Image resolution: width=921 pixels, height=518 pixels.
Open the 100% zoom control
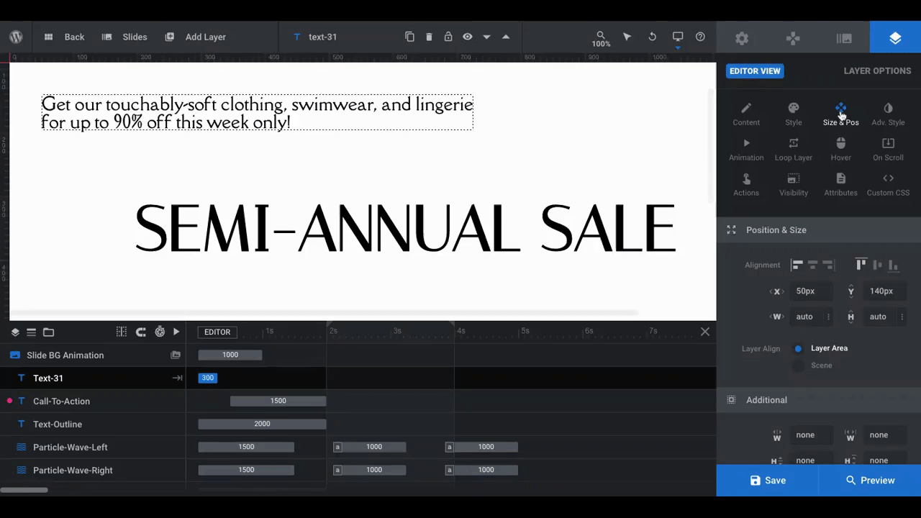point(601,39)
